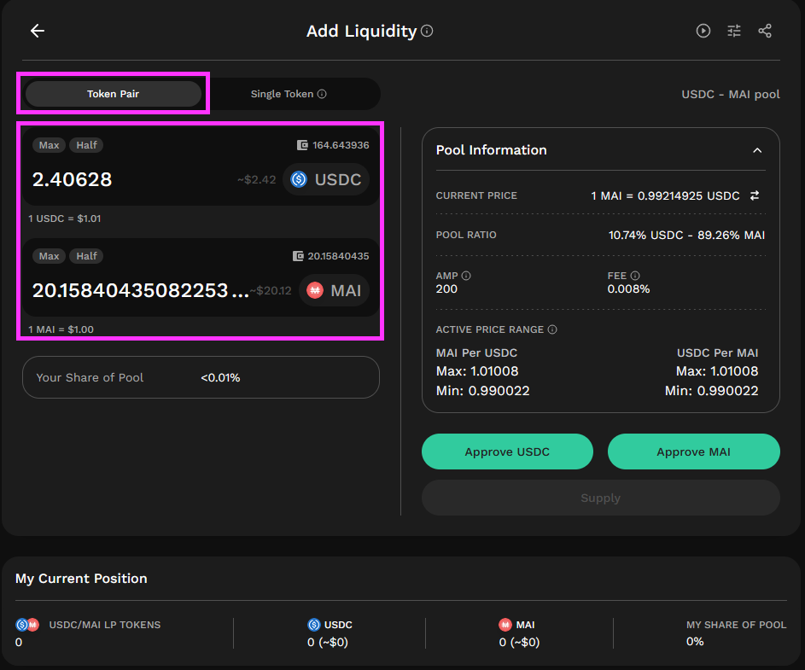Edit the MAI amount field
This screenshot has width=805, height=670.
click(x=140, y=290)
